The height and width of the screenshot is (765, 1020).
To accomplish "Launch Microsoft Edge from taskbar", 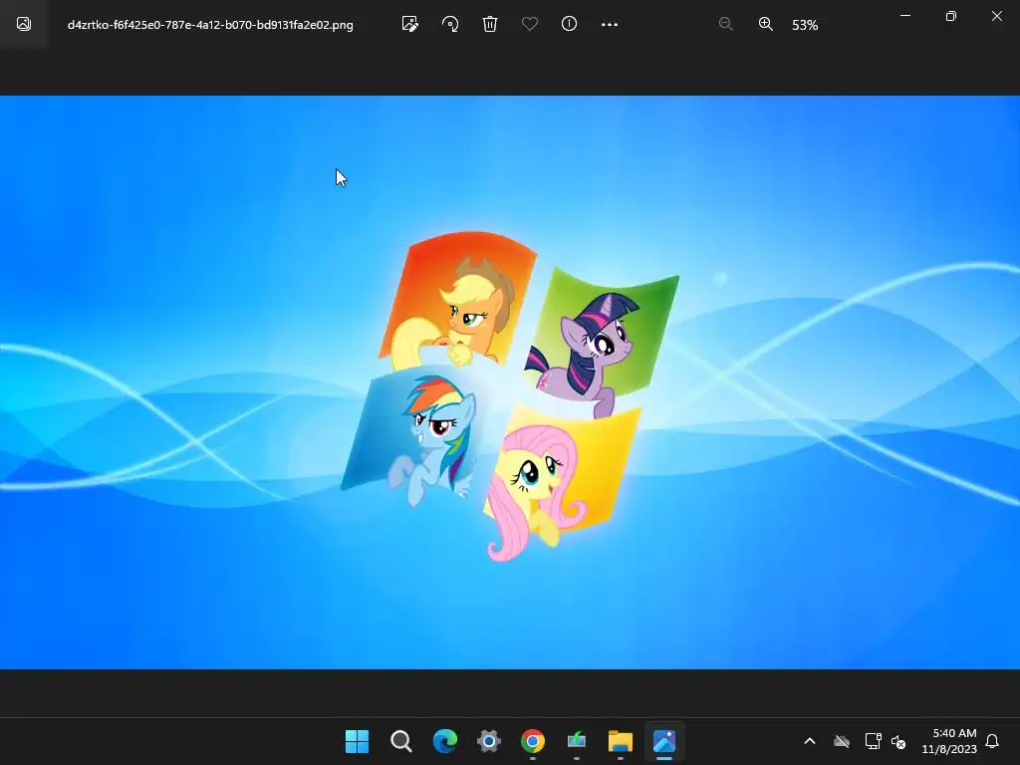I will tap(445, 741).
